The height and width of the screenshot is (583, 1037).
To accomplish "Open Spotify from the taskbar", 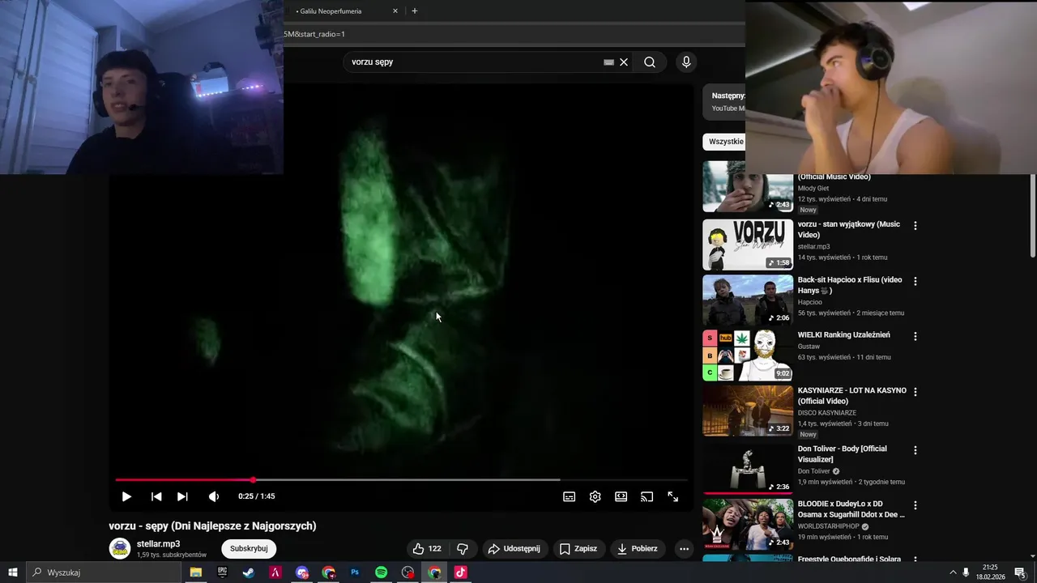I will [x=382, y=572].
